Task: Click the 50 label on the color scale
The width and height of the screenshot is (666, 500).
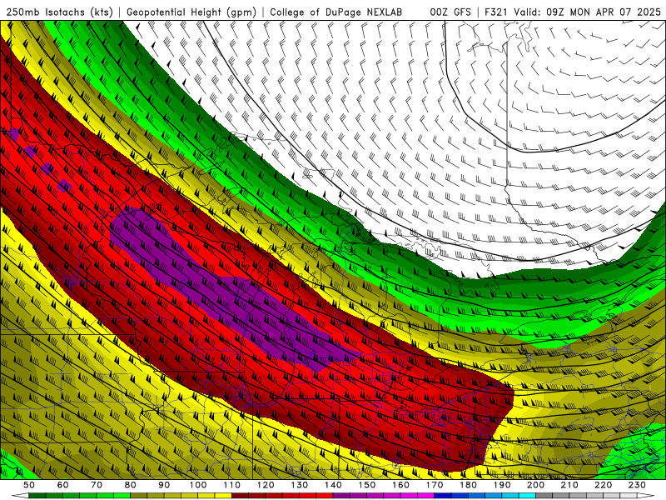Action: click(x=29, y=485)
